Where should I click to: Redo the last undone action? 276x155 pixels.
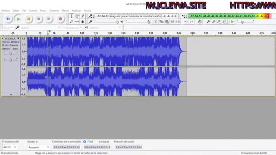point(191,22)
